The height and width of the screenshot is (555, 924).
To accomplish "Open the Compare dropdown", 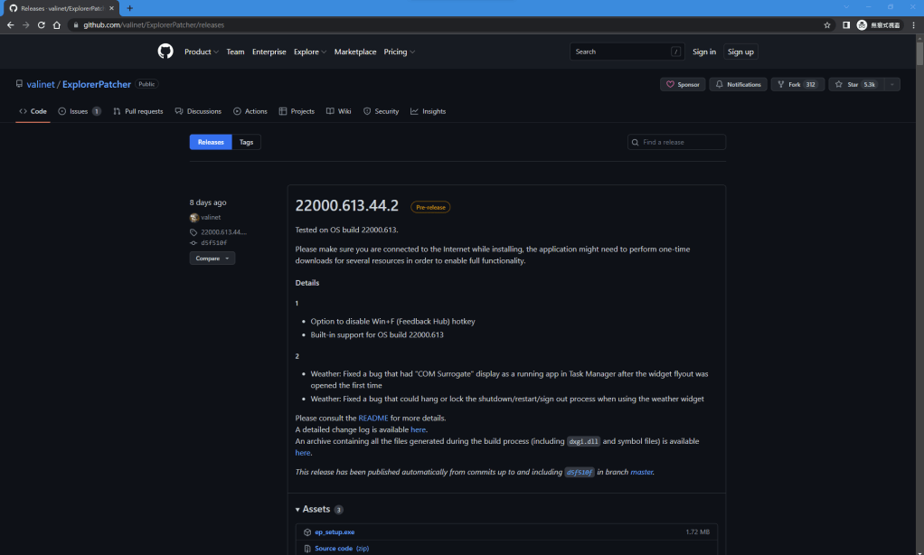I will [212, 258].
